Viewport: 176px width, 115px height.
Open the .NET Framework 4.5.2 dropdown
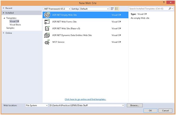coord(57,9)
